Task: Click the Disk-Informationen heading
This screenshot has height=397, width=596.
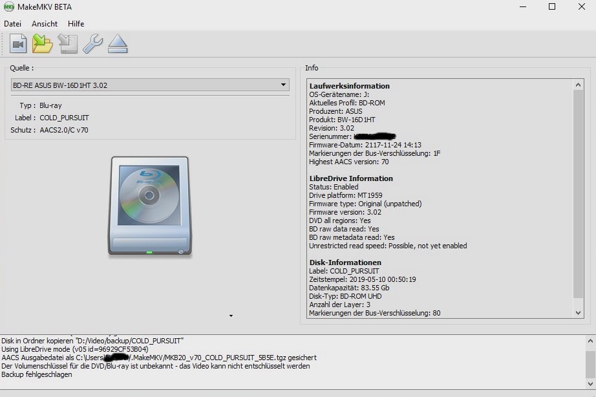Action: coord(345,263)
